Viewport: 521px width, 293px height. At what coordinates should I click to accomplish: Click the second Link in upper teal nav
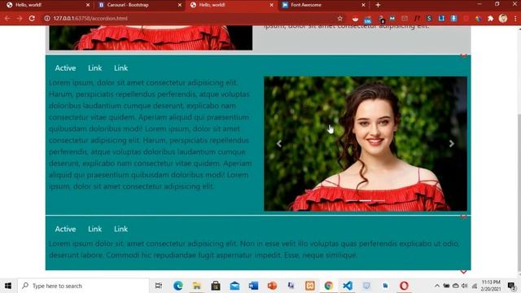click(x=121, y=68)
